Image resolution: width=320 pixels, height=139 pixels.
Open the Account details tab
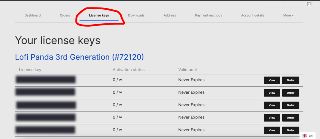click(252, 16)
